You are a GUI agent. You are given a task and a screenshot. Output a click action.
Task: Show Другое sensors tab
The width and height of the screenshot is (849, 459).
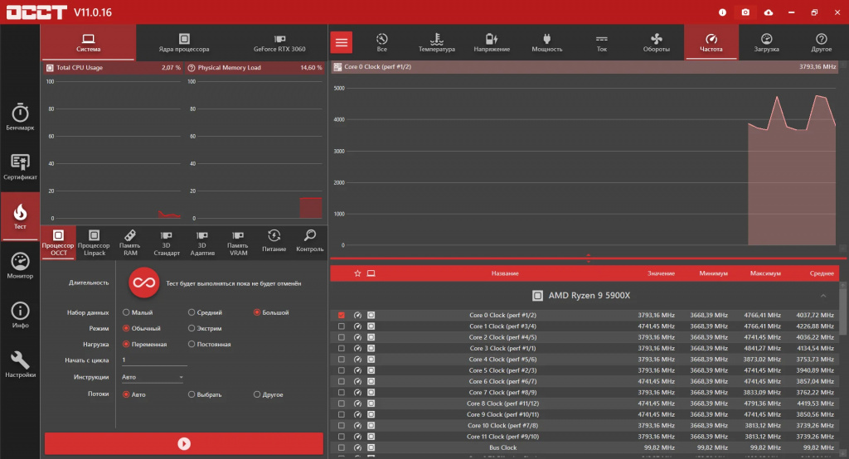pos(822,42)
